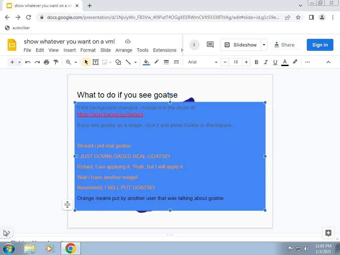Open the File menu

click(27, 50)
